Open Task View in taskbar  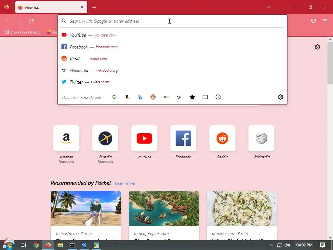click(x=23, y=245)
